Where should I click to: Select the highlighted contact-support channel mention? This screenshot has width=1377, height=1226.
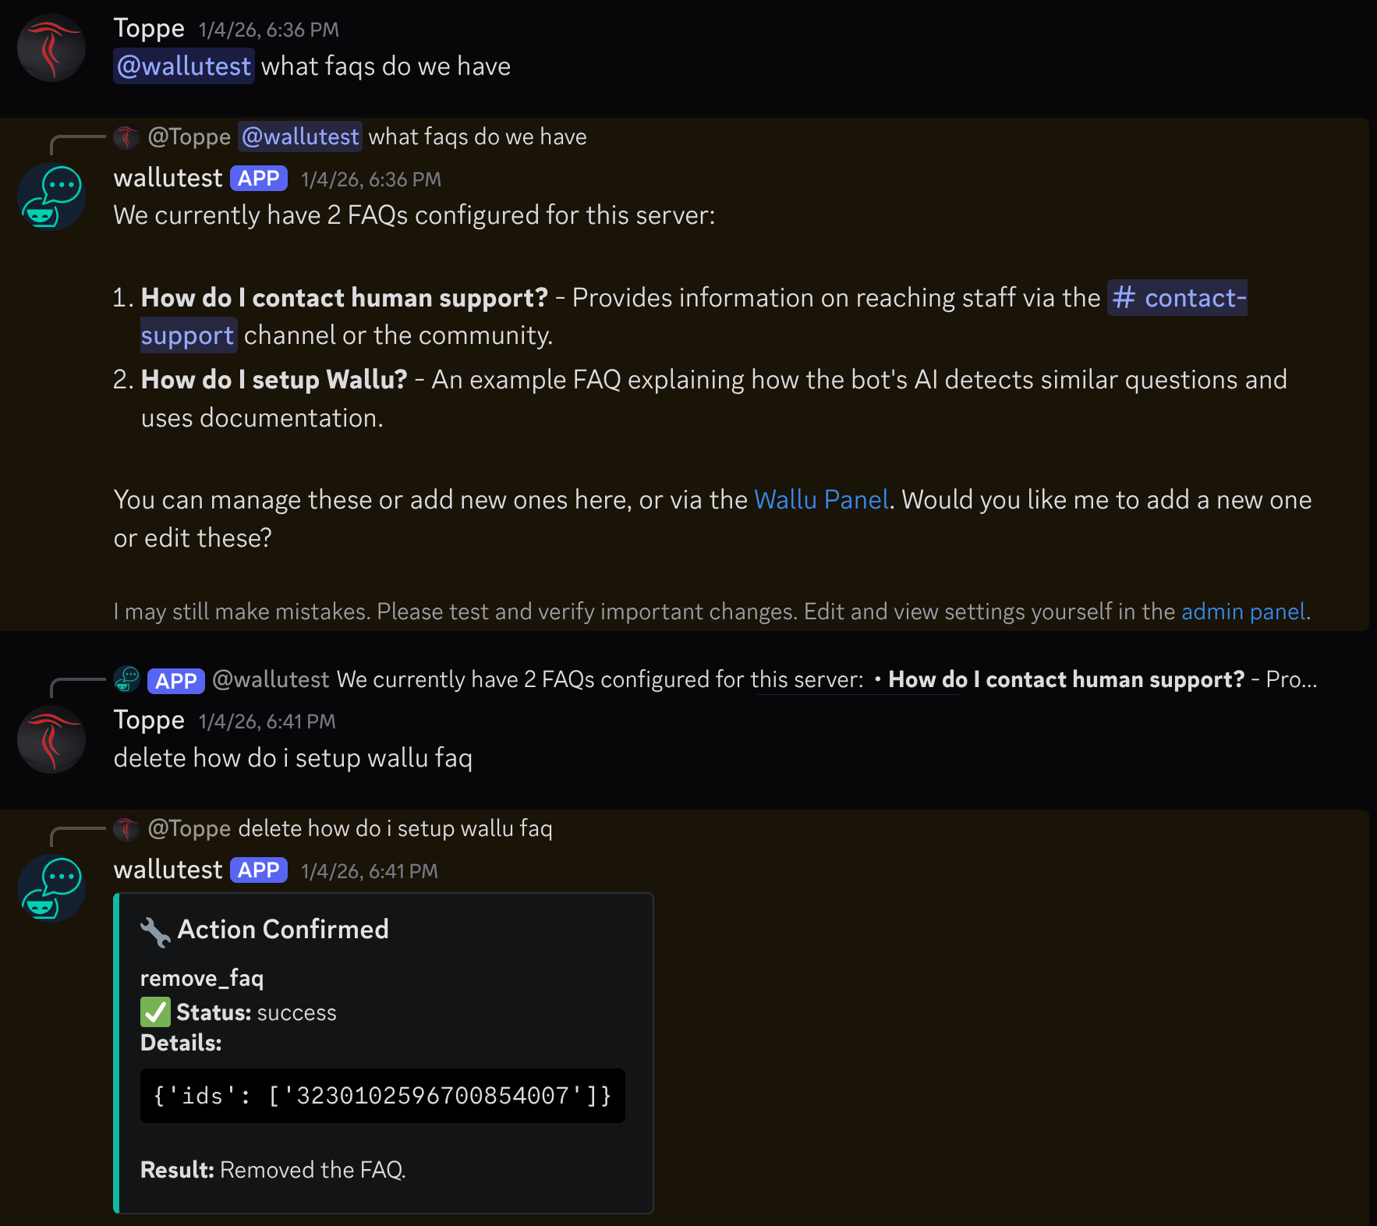click(1177, 297)
